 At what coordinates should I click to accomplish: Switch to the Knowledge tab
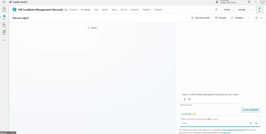[85, 10]
